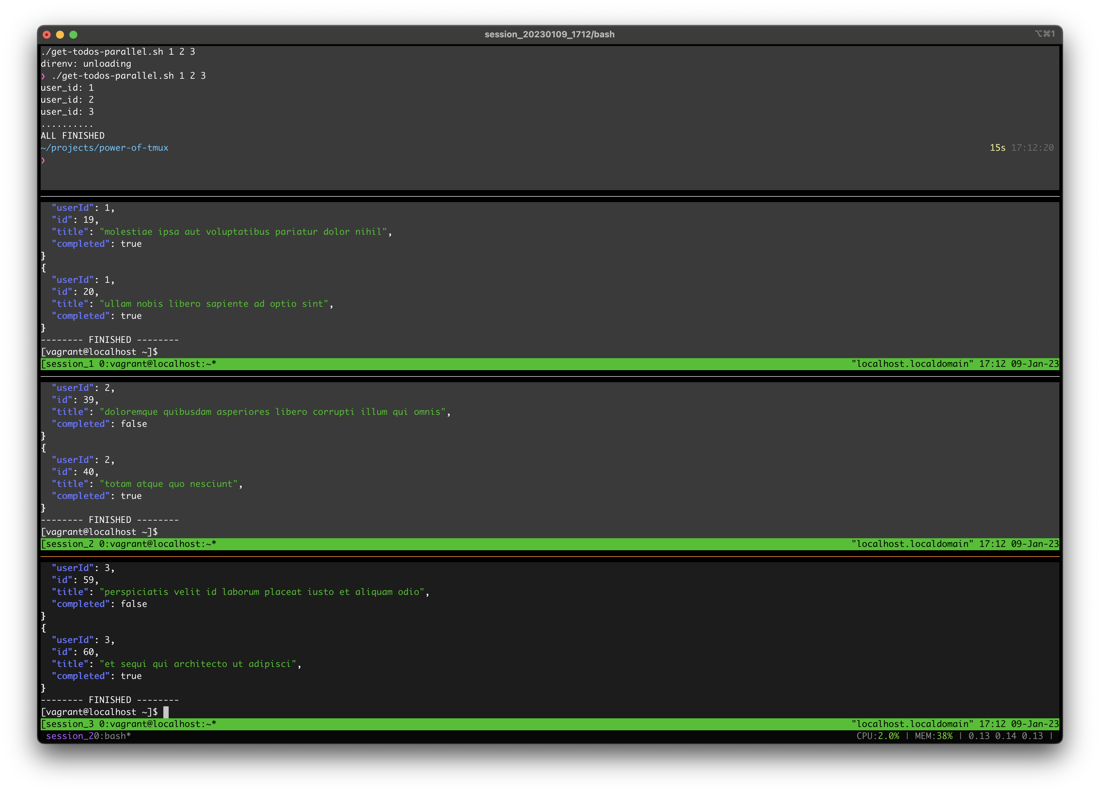
Task: Click the FINISHED line in the session_1 pane
Action: [x=110, y=340]
